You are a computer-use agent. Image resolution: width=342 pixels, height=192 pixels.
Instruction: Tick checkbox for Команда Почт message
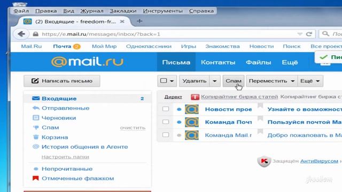166,122
